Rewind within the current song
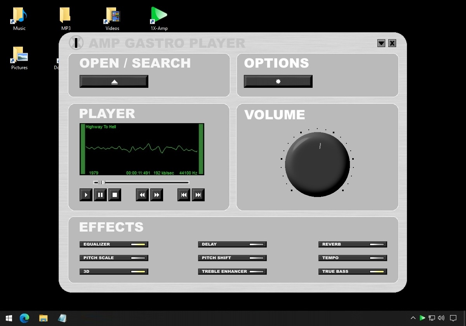 click(142, 195)
